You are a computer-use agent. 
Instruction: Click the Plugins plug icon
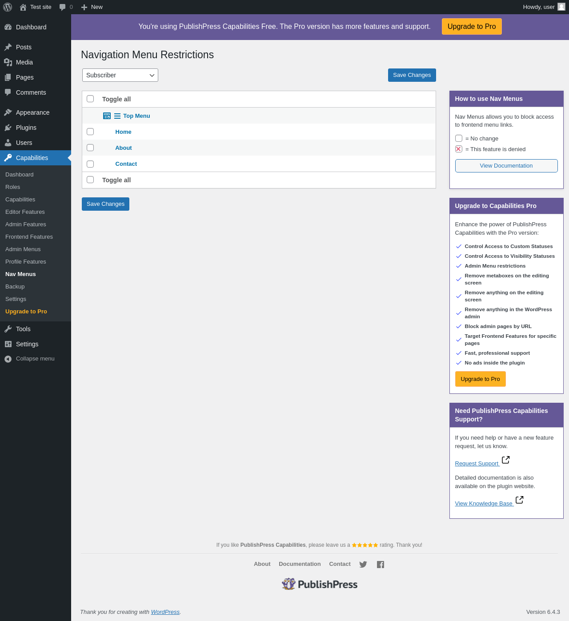[8, 128]
